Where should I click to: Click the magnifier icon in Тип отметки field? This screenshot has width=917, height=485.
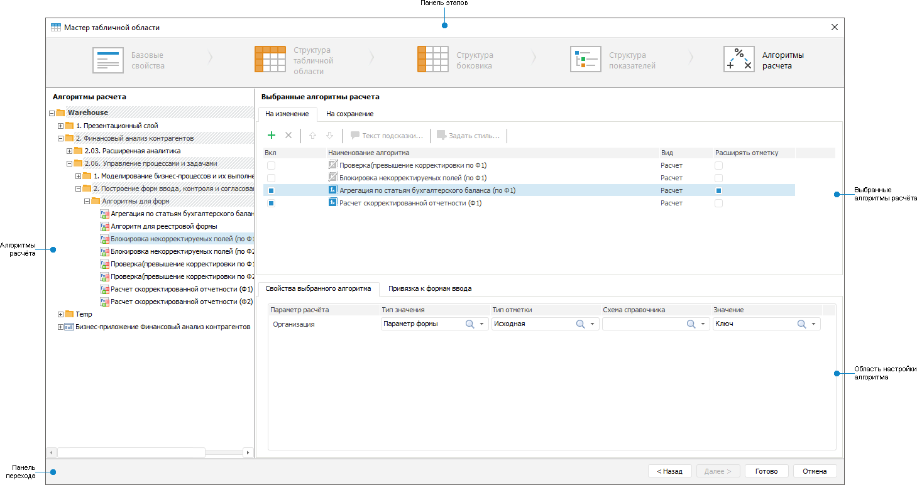click(x=581, y=324)
